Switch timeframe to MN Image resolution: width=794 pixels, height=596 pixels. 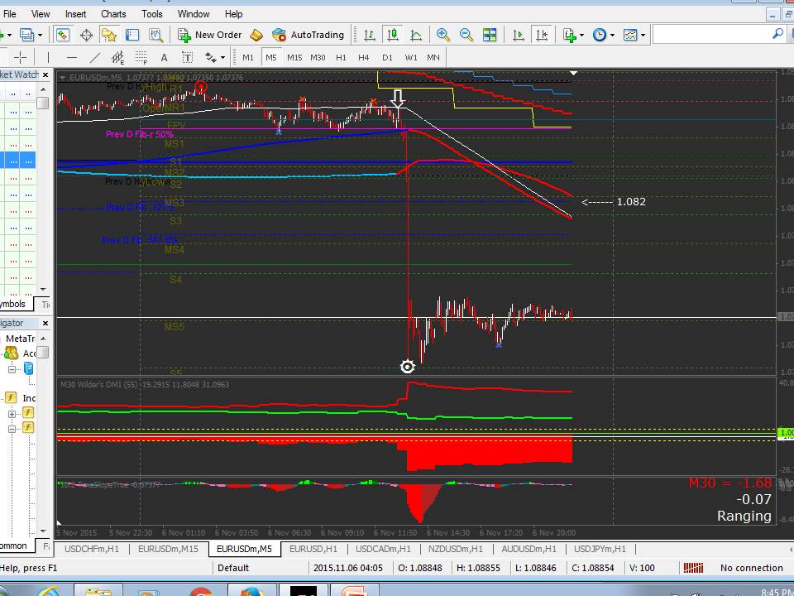tap(433, 57)
